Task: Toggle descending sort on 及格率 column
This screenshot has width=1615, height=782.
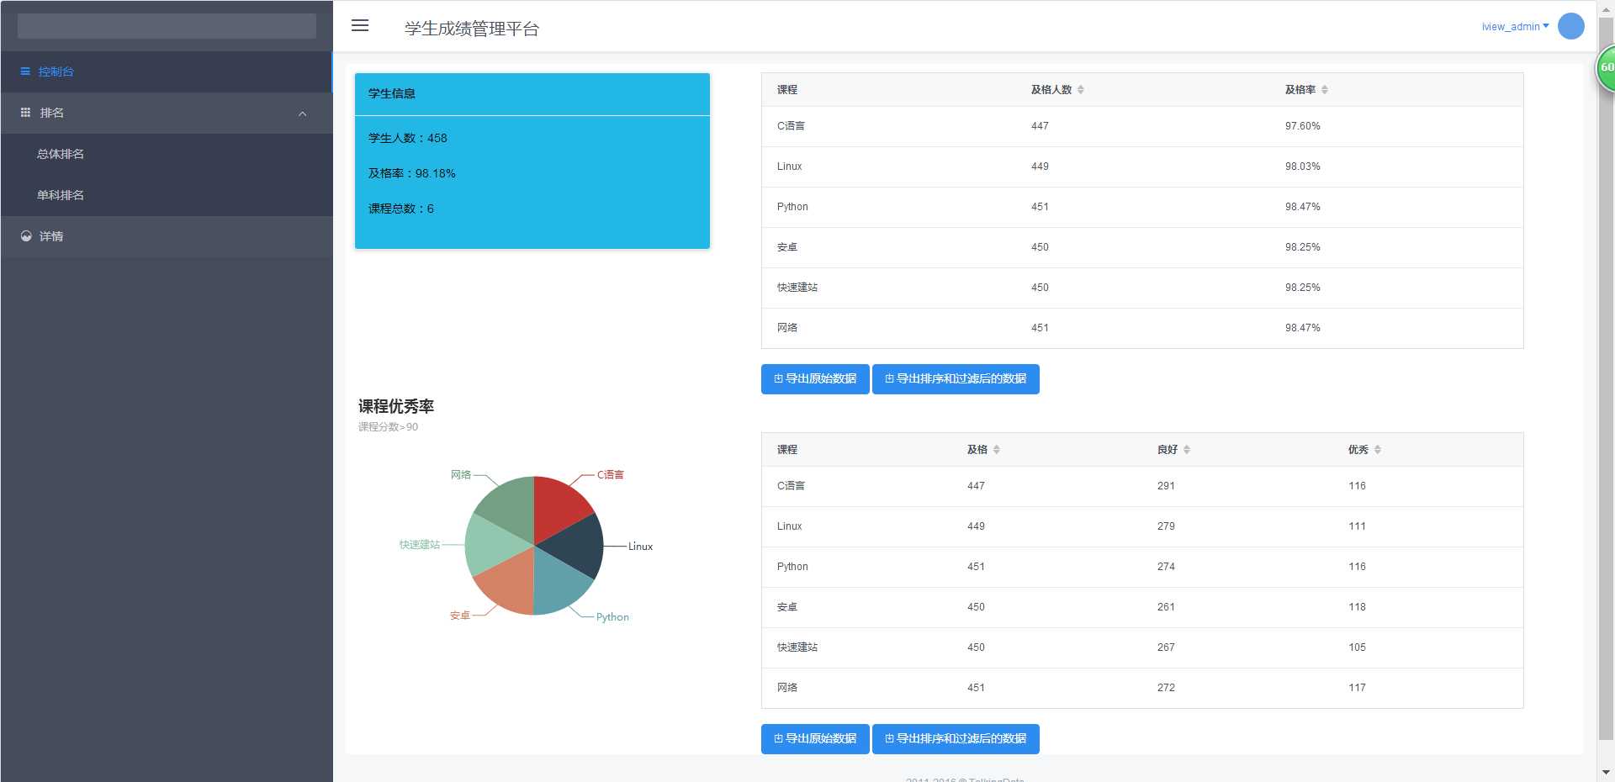Action: (1324, 92)
